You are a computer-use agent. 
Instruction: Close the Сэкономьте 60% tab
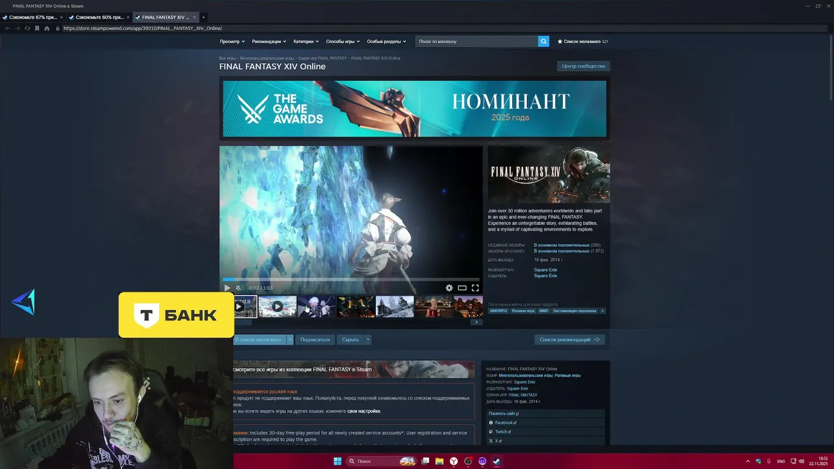128,17
